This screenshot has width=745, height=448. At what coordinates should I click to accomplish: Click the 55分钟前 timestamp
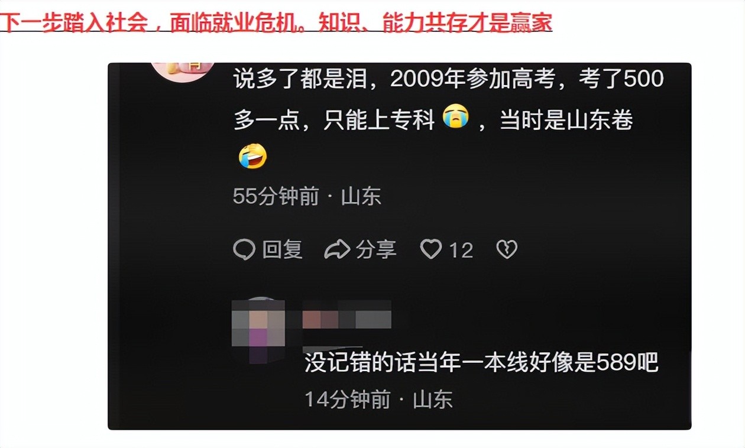point(276,196)
